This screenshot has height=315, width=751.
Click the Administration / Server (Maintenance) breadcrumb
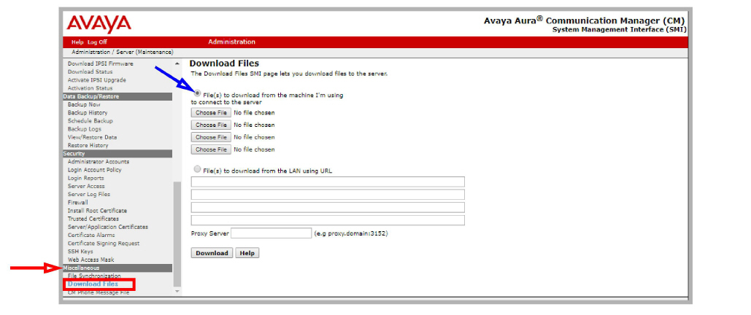123,52
